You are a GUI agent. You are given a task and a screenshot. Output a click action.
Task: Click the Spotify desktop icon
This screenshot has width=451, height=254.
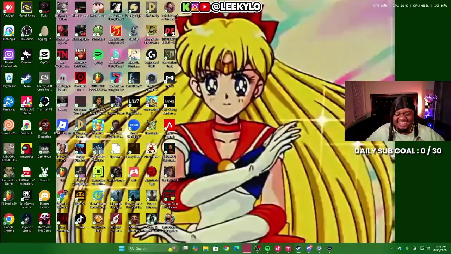click(98, 56)
